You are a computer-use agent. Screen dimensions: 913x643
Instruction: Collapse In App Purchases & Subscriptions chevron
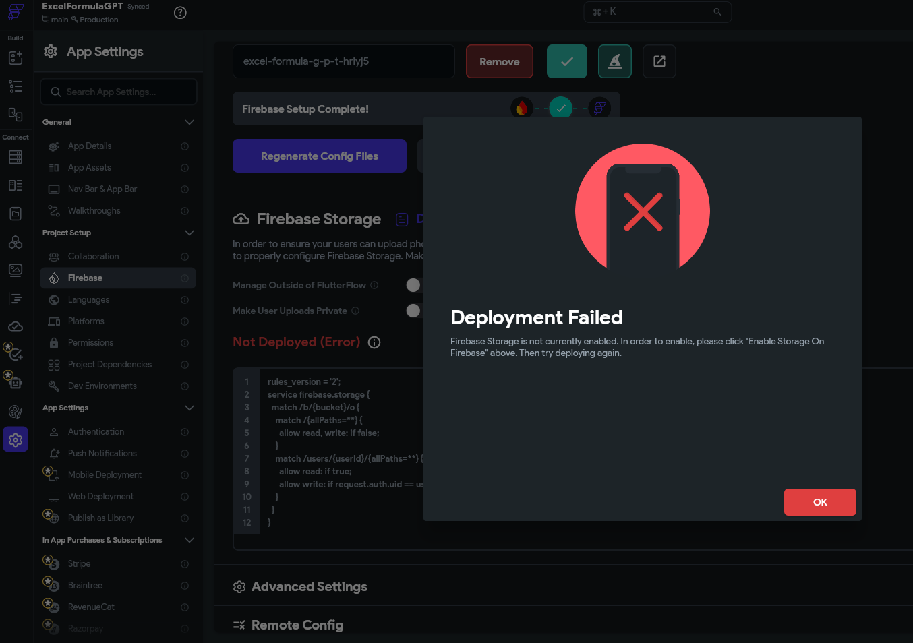(x=189, y=540)
